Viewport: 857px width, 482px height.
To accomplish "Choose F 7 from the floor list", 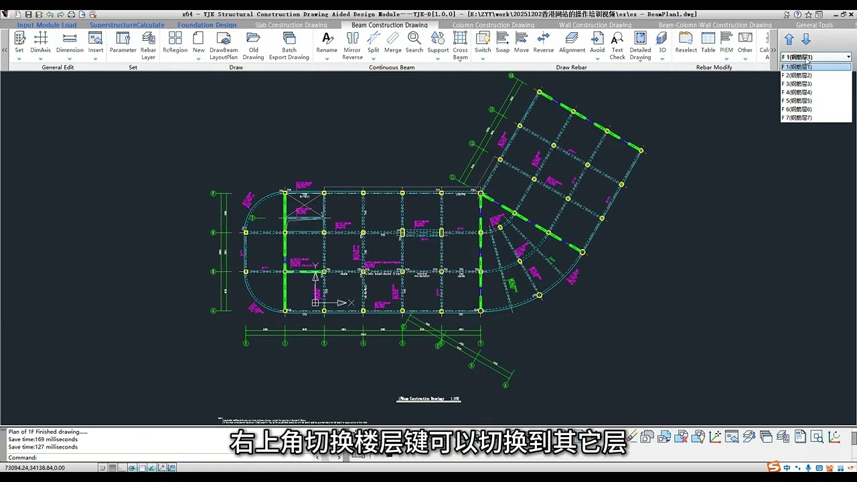I will tap(816, 118).
